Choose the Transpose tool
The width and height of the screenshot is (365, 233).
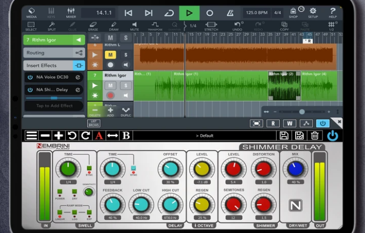[155, 26]
